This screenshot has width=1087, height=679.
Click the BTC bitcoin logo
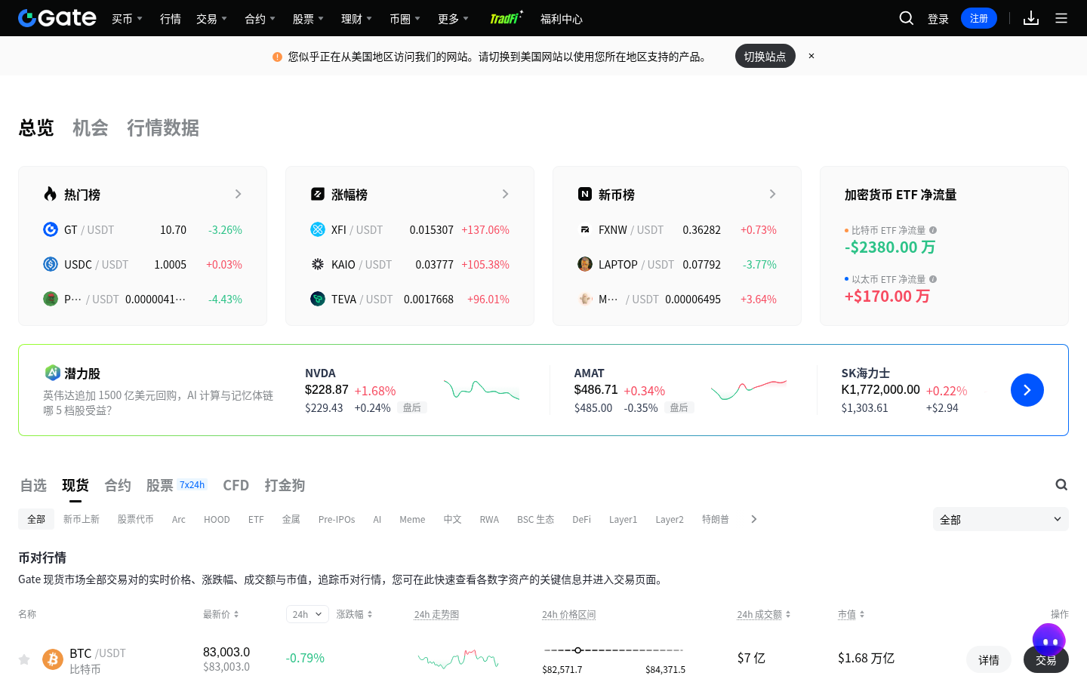click(x=53, y=659)
